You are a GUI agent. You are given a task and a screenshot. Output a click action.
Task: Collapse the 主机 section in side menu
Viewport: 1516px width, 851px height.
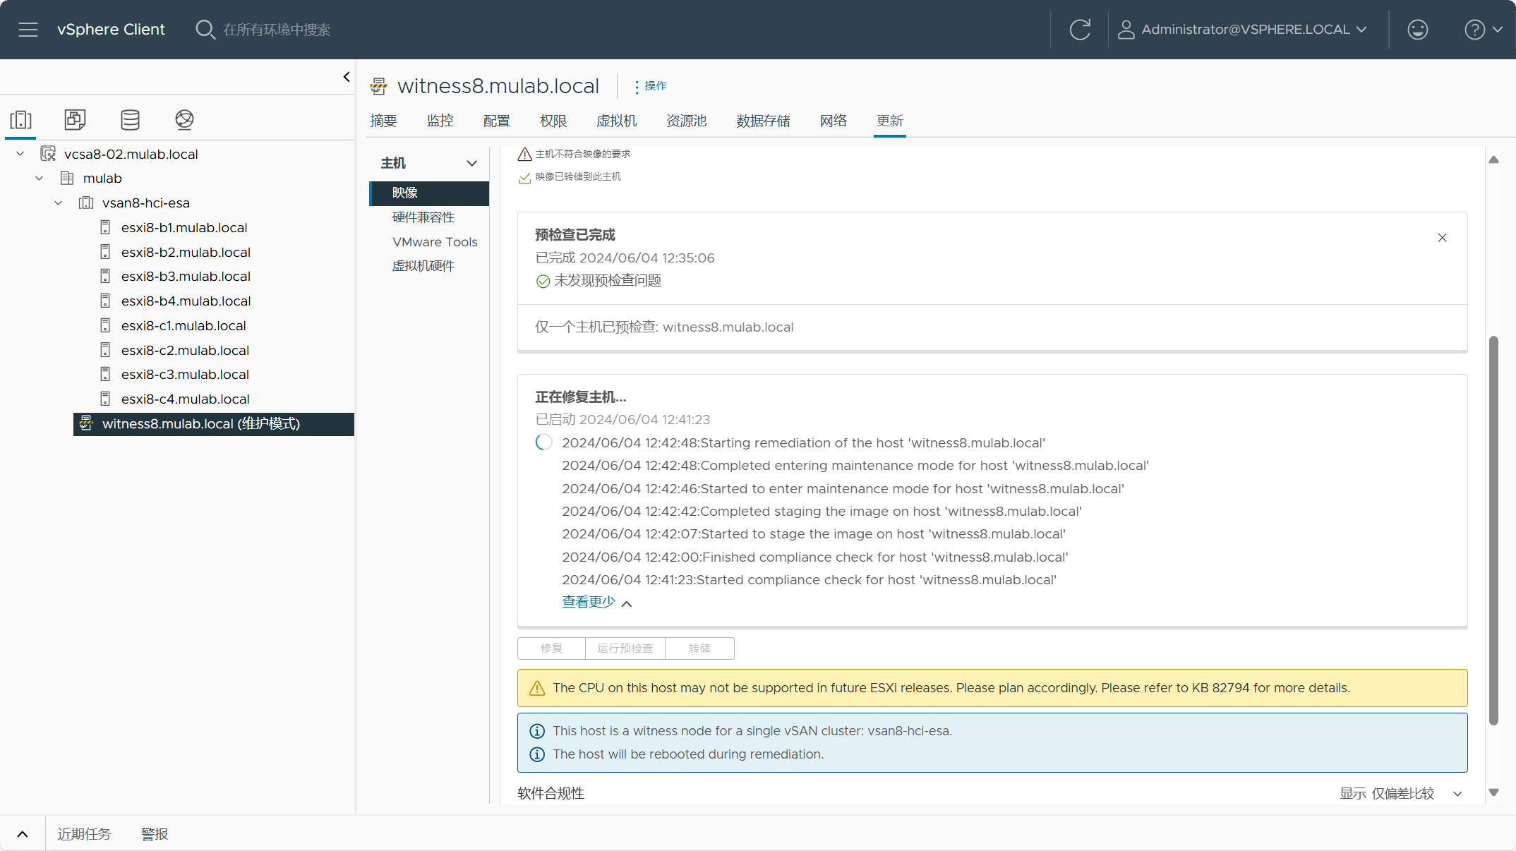pos(471,164)
